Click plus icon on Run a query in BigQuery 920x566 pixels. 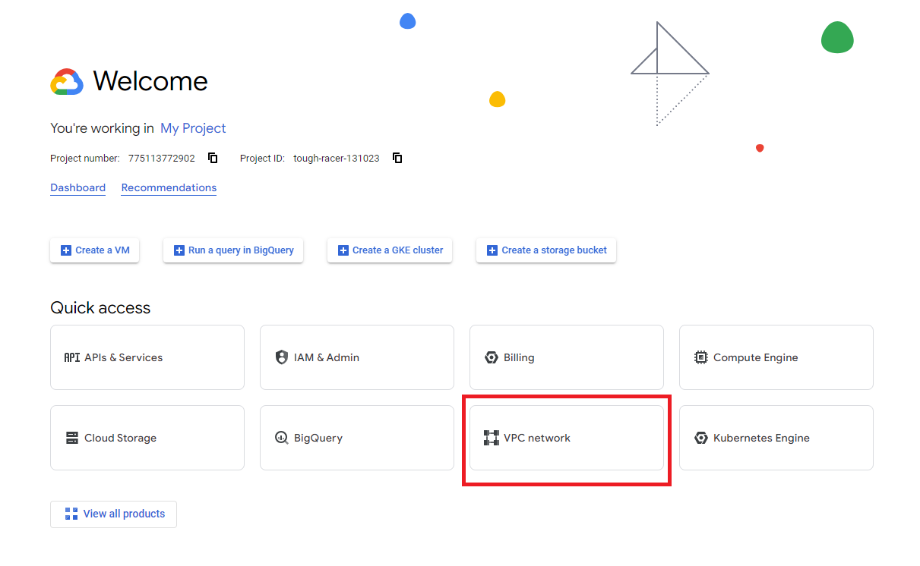[179, 250]
